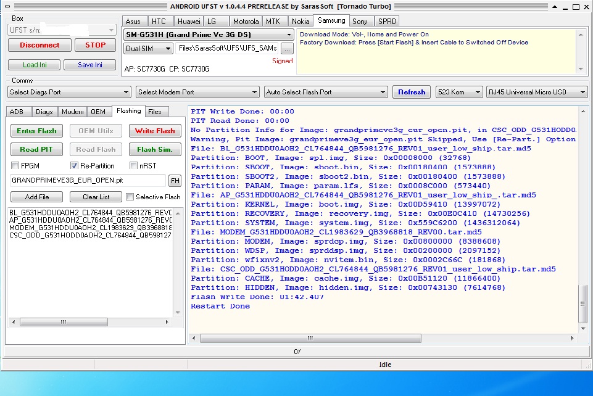Click the Add File button
593x396 pixels.
[36, 197]
